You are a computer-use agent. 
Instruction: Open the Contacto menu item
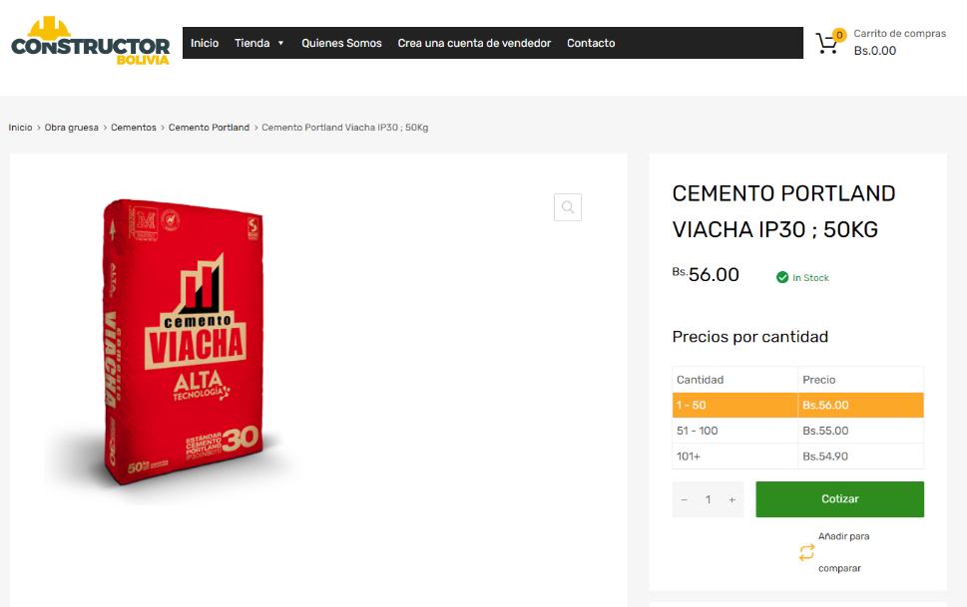591,43
